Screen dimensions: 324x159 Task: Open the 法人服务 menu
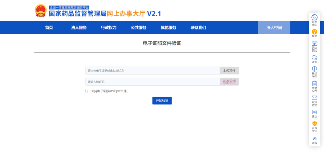coord(79,28)
